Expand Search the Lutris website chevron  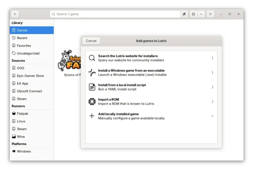coord(212,58)
